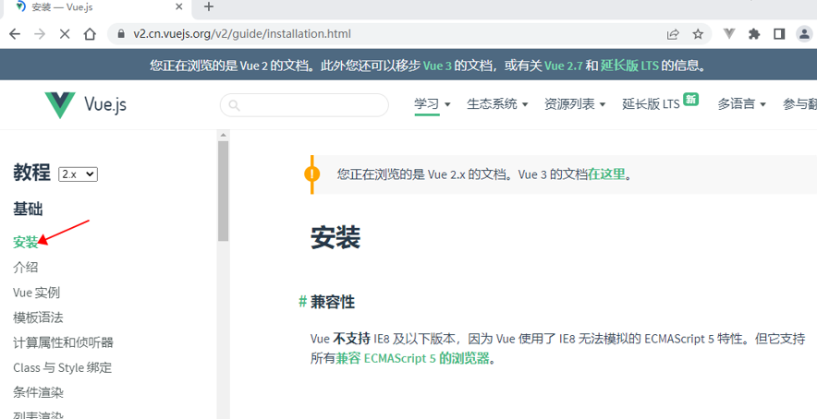This screenshot has height=419, width=817.
Task: Toggle the browser side panel icon
Action: [779, 34]
